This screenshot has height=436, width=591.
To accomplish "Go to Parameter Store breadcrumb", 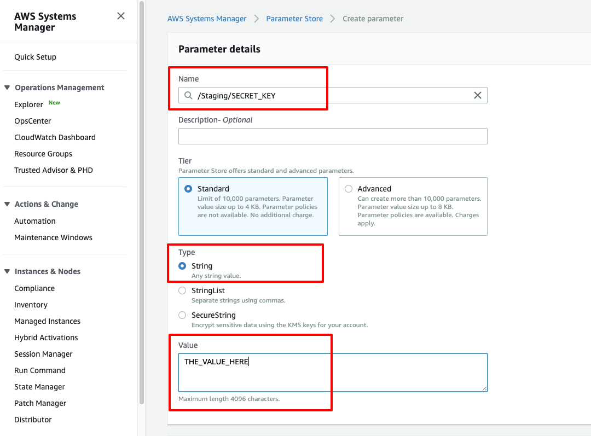I will tap(294, 19).
